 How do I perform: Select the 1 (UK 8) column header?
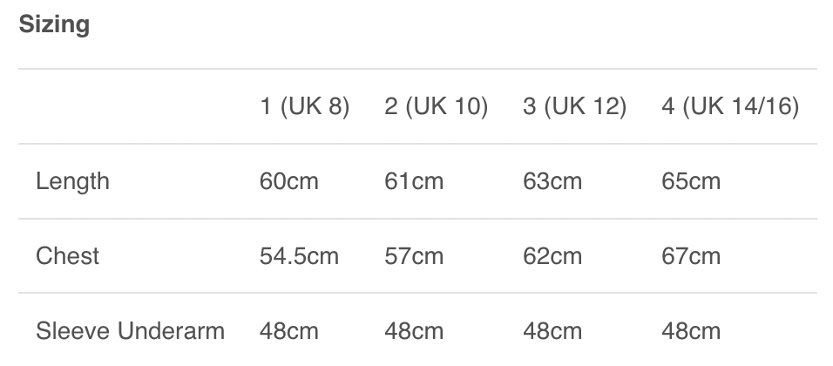[x=304, y=107]
